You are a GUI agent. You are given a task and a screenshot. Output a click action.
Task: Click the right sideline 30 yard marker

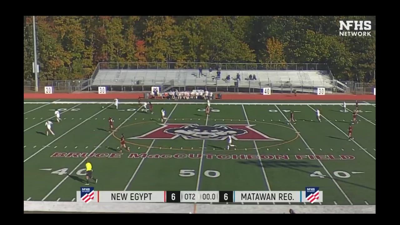321,91
